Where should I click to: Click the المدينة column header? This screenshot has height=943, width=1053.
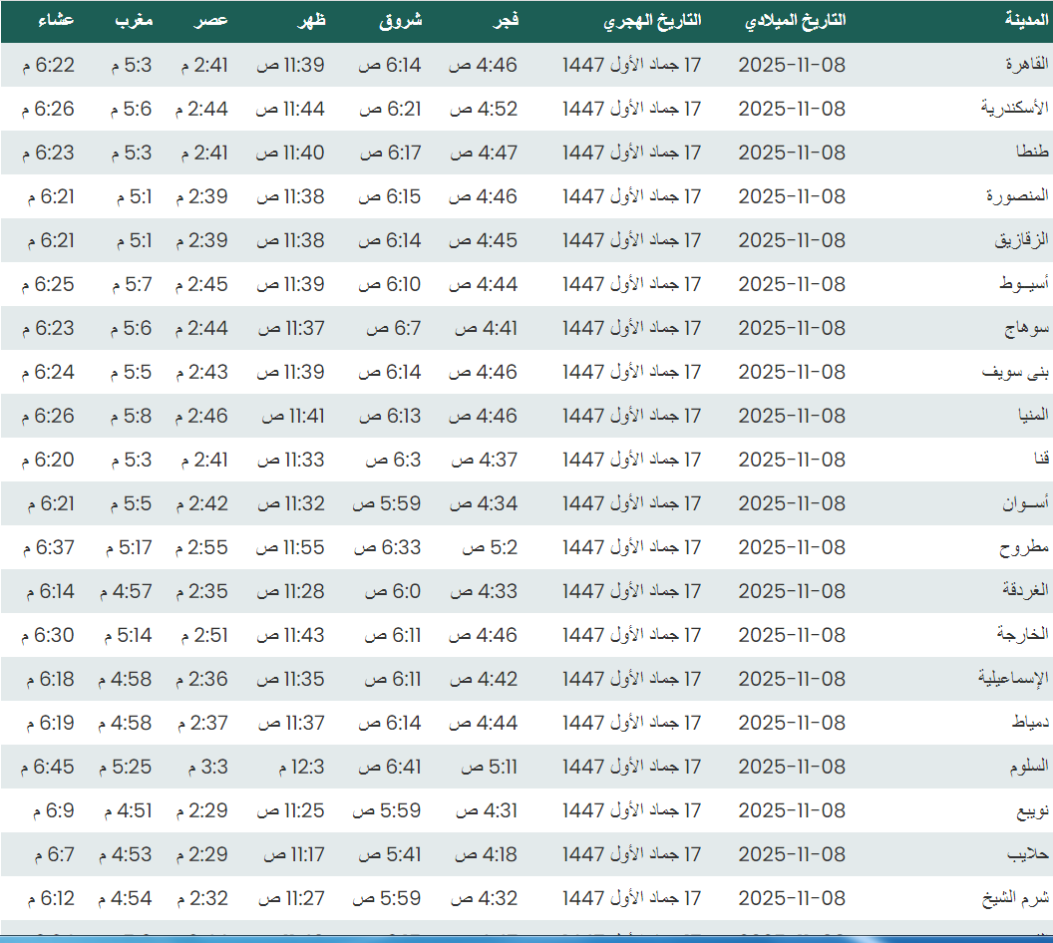[1027, 21]
